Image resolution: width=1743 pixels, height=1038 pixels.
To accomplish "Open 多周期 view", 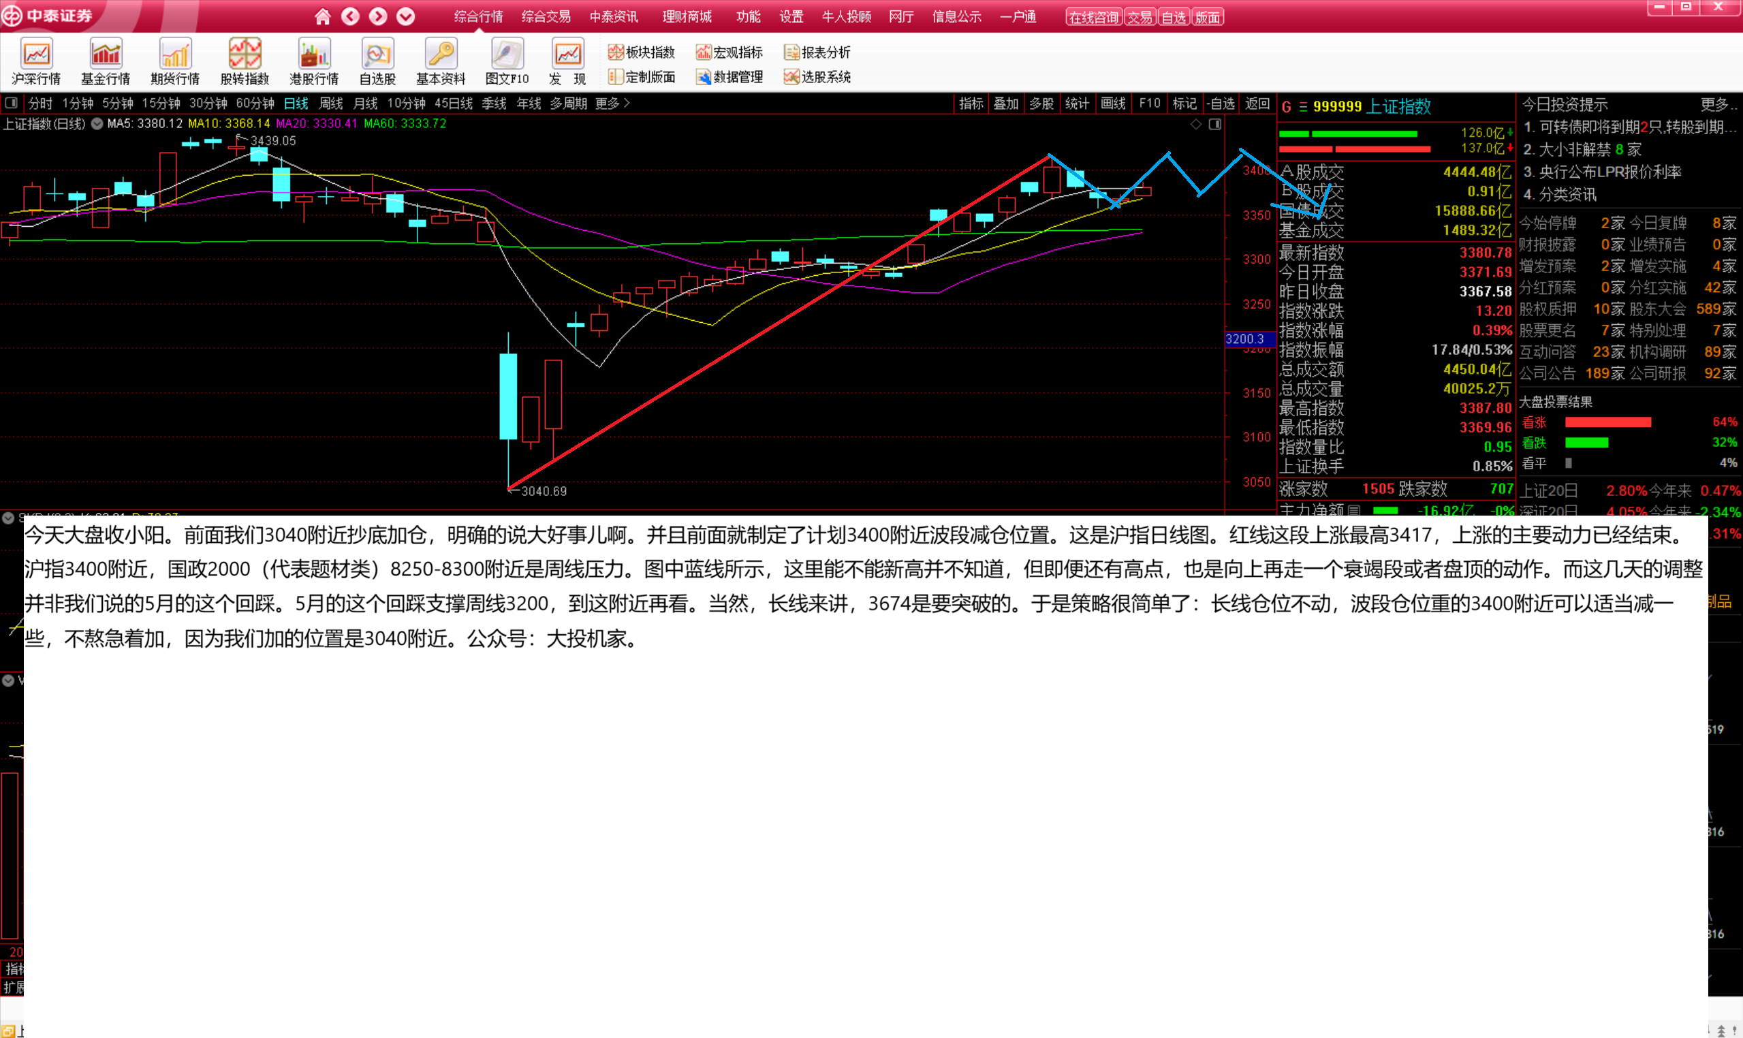I will (568, 103).
